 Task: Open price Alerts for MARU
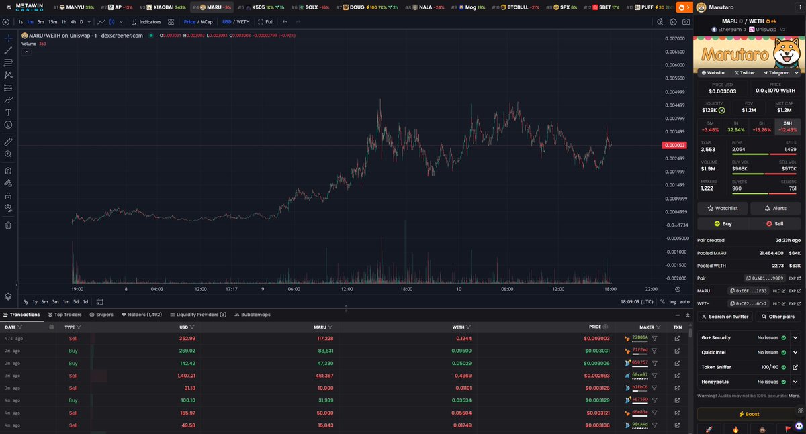[775, 208]
